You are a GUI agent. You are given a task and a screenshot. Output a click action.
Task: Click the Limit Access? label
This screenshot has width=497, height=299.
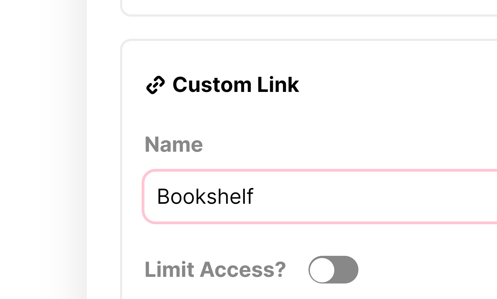pos(215,269)
